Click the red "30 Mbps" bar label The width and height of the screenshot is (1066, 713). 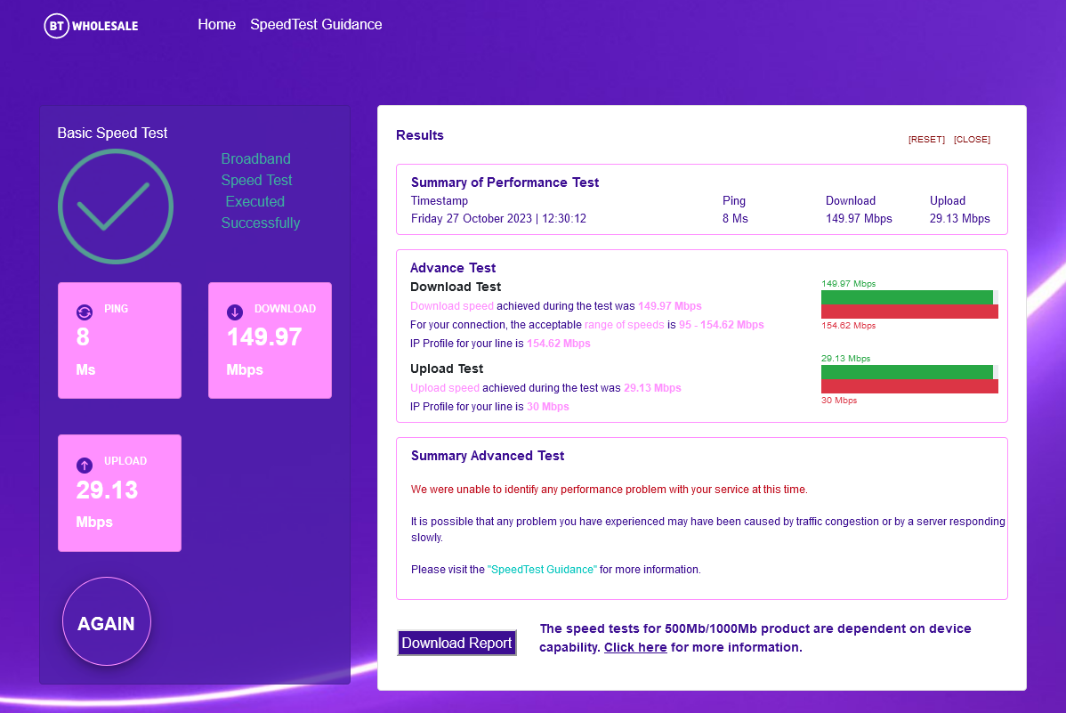pyautogui.click(x=839, y=401)
